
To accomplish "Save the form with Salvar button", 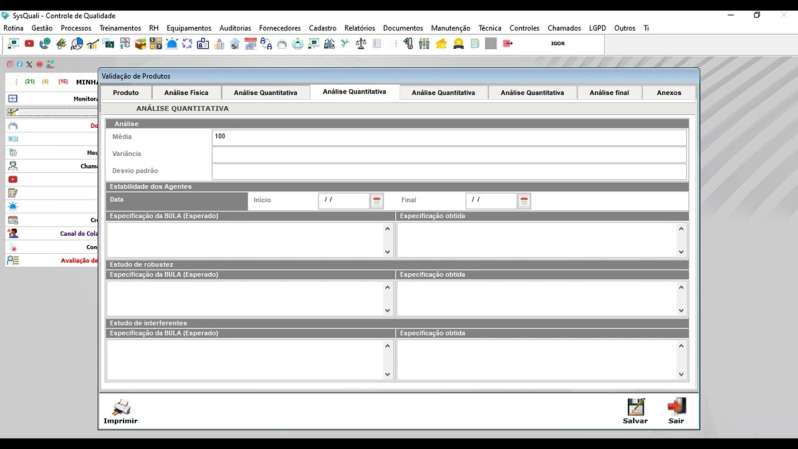I will click(635, 412).
